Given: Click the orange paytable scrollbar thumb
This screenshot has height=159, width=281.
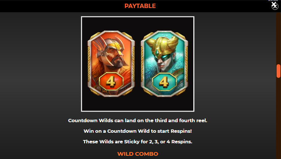Looking at the screenshot, I should pyautogui.click(x=278, y=71).
